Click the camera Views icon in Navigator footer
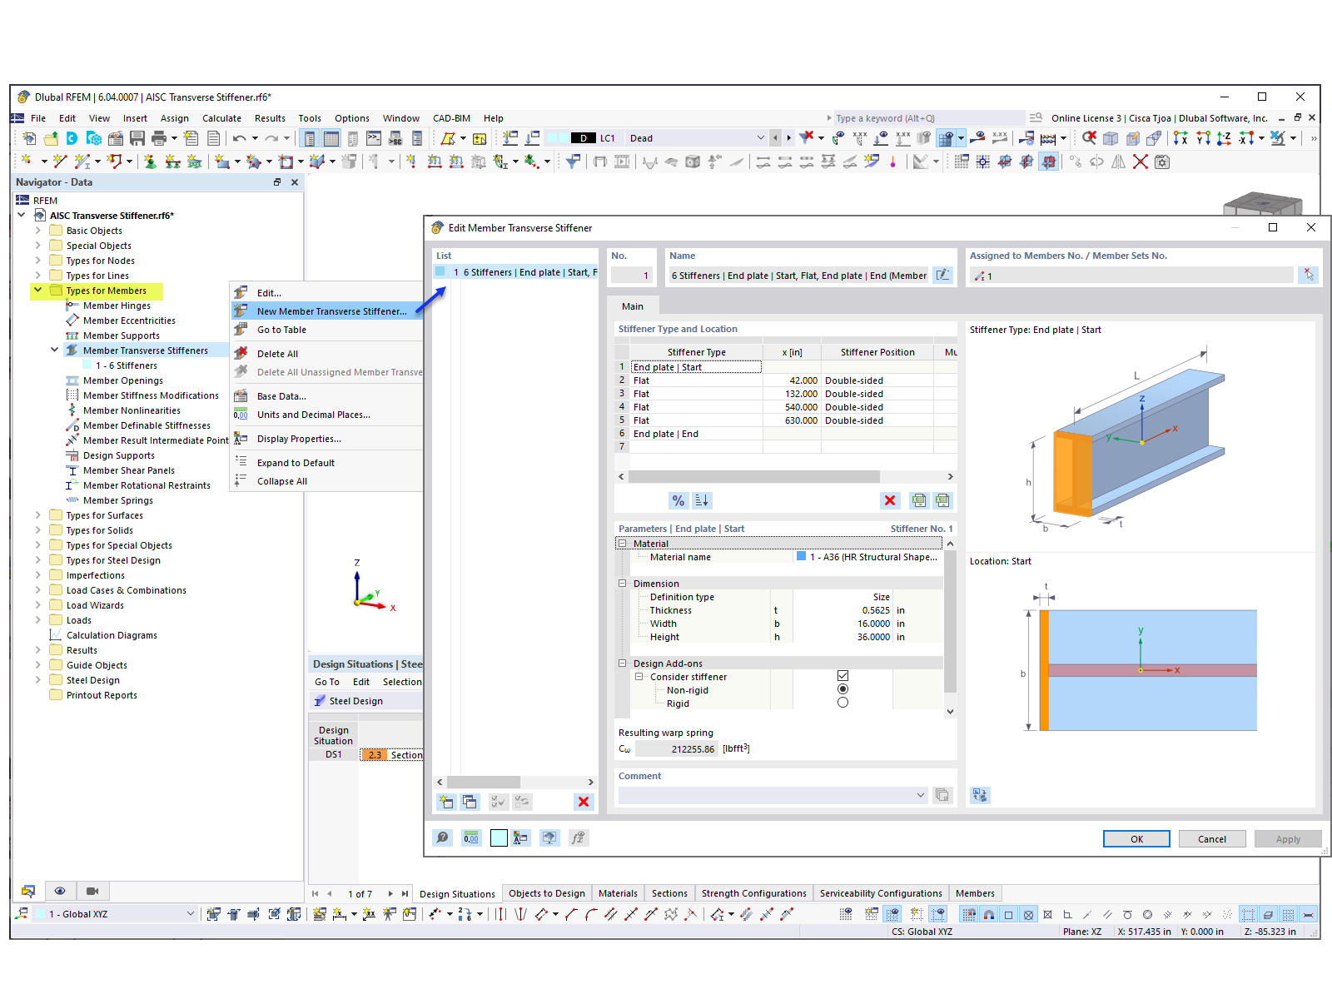The image size is (1332, 999). 92,891
